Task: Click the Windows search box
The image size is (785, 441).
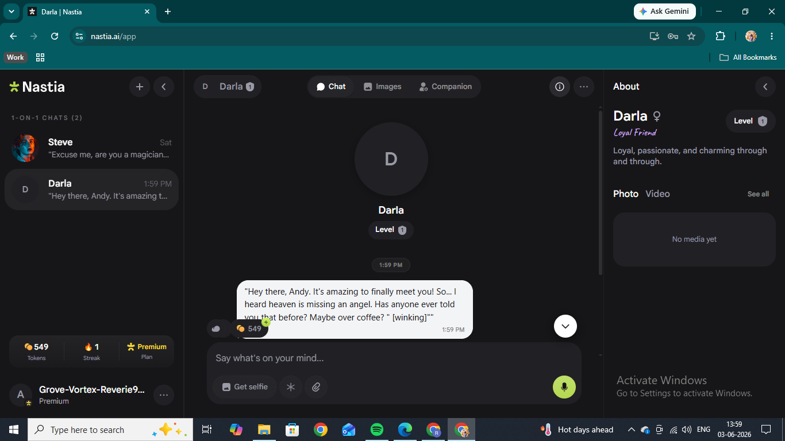Action: 110,430
